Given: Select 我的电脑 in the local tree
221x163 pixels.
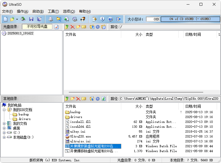Looking at the screenshot, I should pos(14,105).
